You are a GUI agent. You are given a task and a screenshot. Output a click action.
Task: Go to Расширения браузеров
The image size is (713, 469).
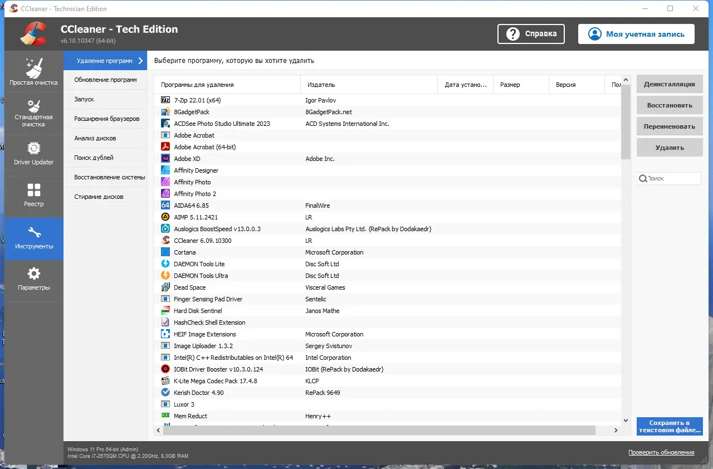[x=105, y=119]
